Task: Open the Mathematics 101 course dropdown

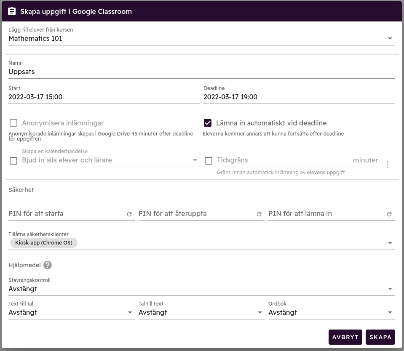Action: (x=202, y=38)
